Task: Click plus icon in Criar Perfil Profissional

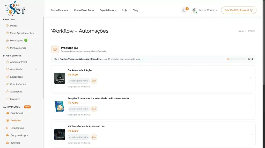Action: point(252,10)
